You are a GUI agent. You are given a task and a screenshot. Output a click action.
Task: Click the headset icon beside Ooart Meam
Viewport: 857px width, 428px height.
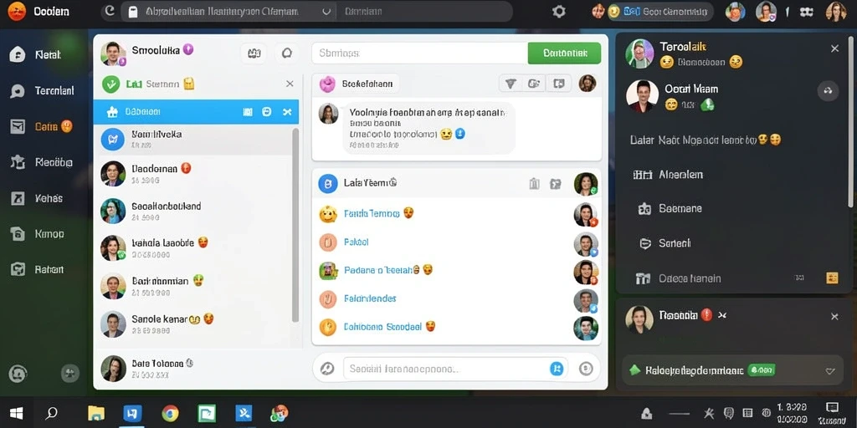click(x=828, y=91)
